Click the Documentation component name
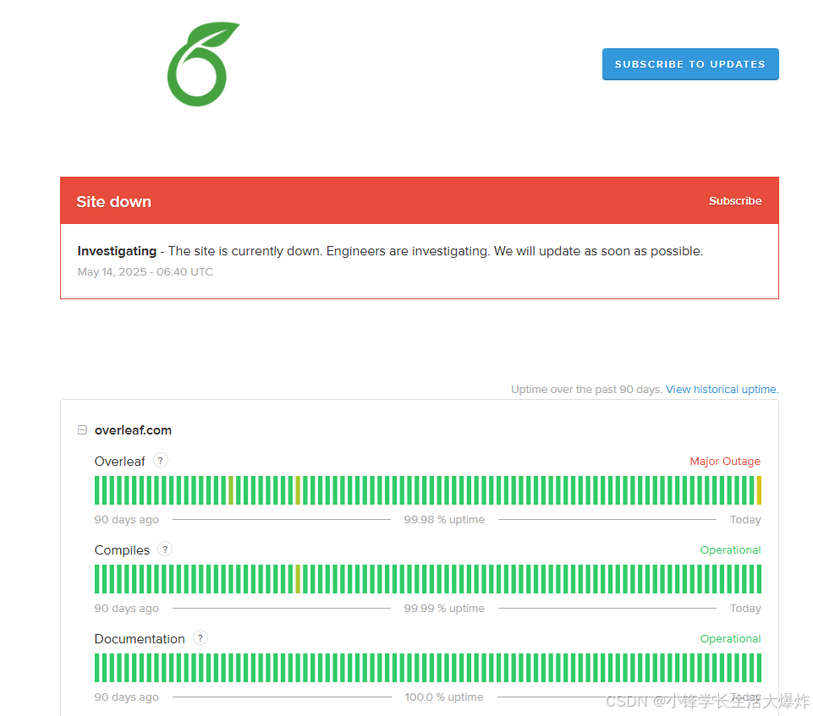 (140, 638)
